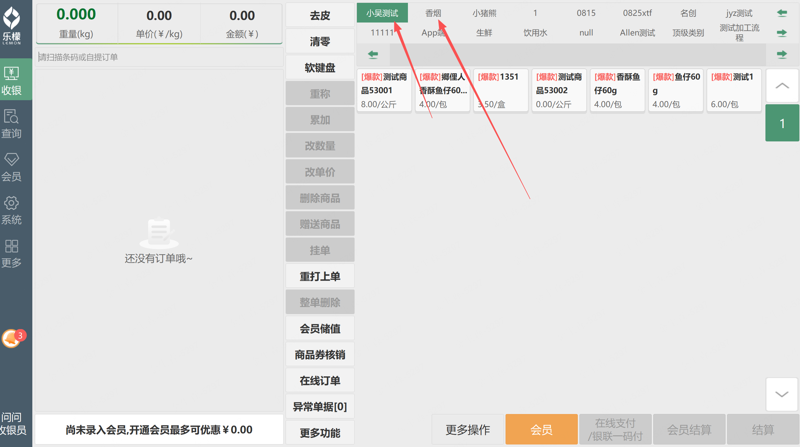Click left green arrow on subcategory row

click(373, 55)
